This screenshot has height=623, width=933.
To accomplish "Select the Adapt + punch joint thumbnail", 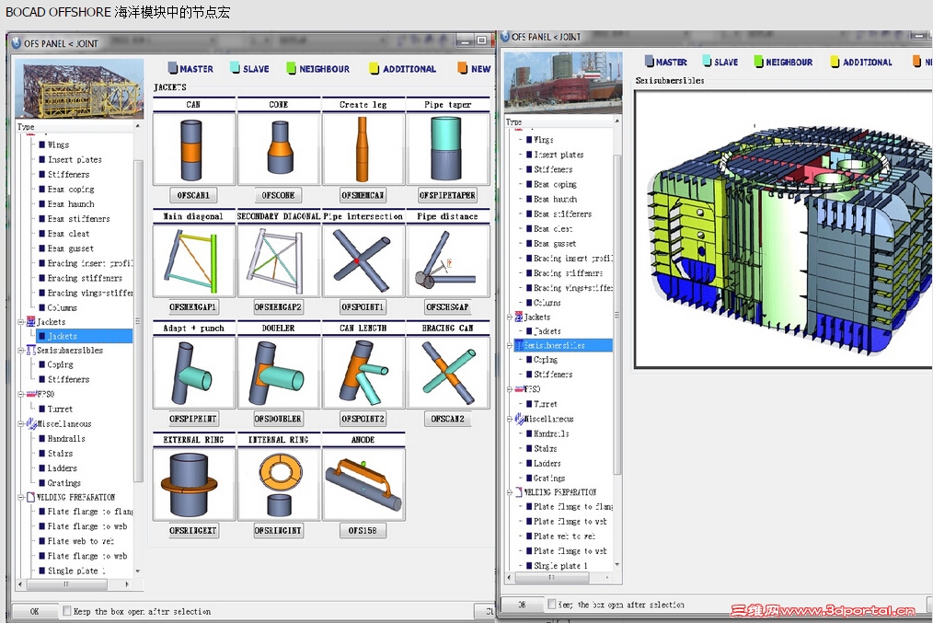I will tap(193, 373).
